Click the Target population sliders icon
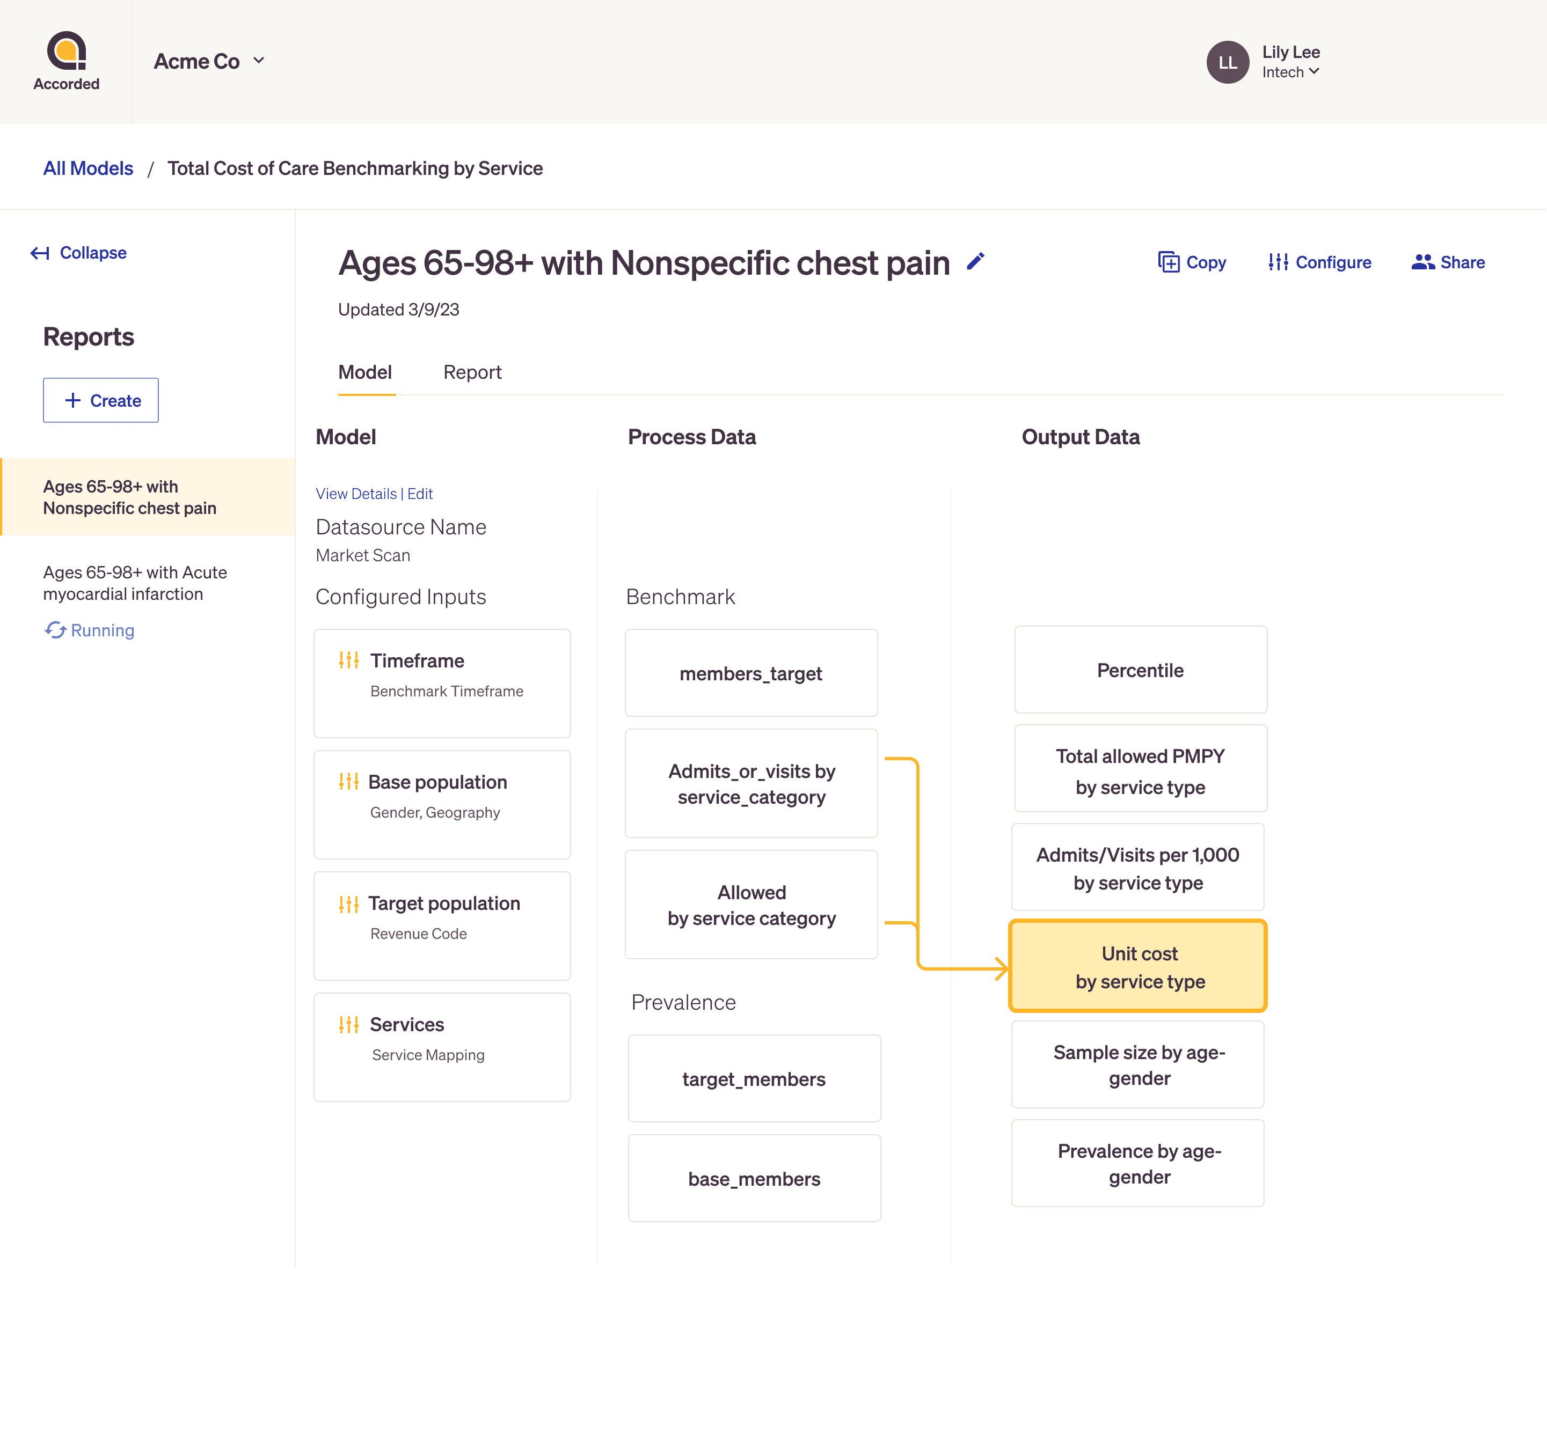 point(348,903)
